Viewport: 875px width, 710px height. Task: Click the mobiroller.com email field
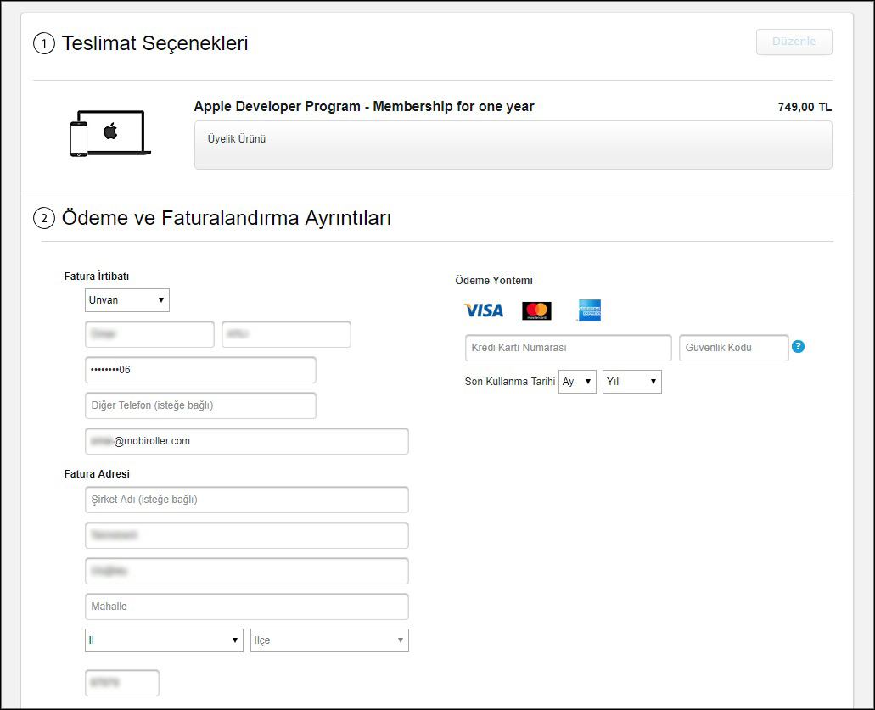[247, 441]
